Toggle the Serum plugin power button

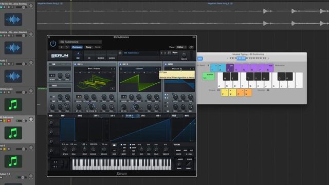pyautogui.click(x=53, y=43)
